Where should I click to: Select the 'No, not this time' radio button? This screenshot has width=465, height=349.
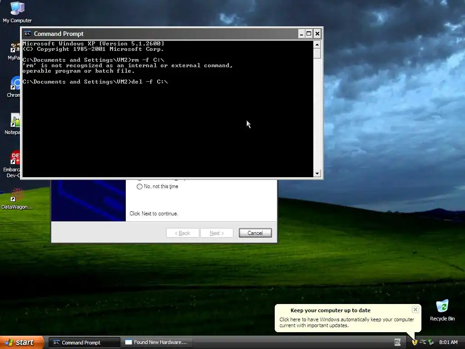point(139,186)
